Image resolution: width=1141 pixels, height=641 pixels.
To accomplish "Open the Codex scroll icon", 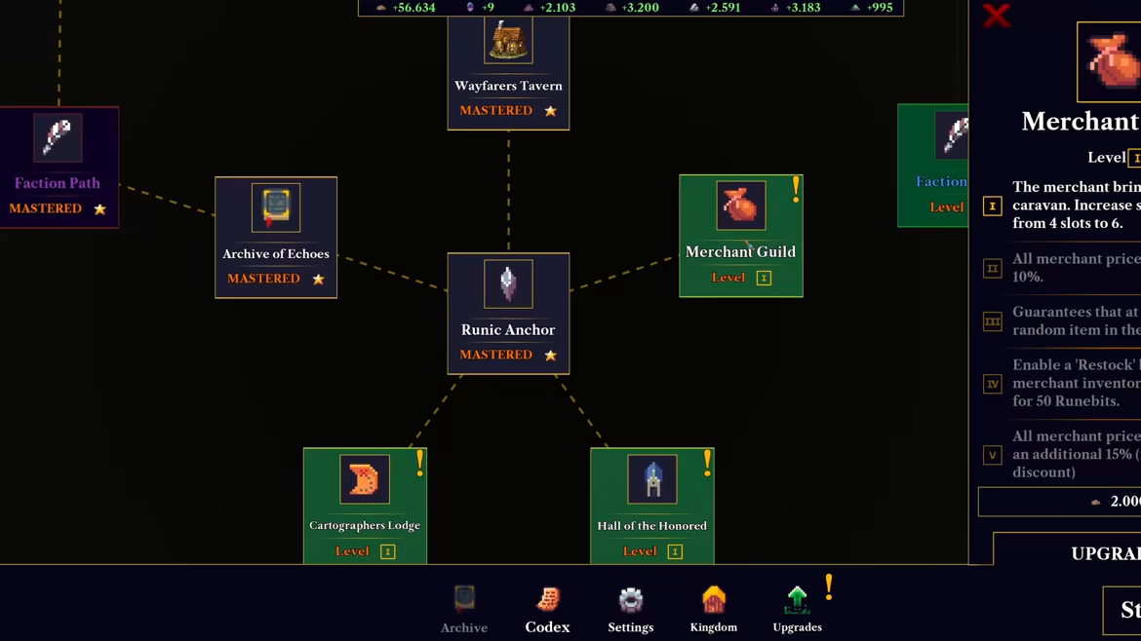I will click(548, 599).
